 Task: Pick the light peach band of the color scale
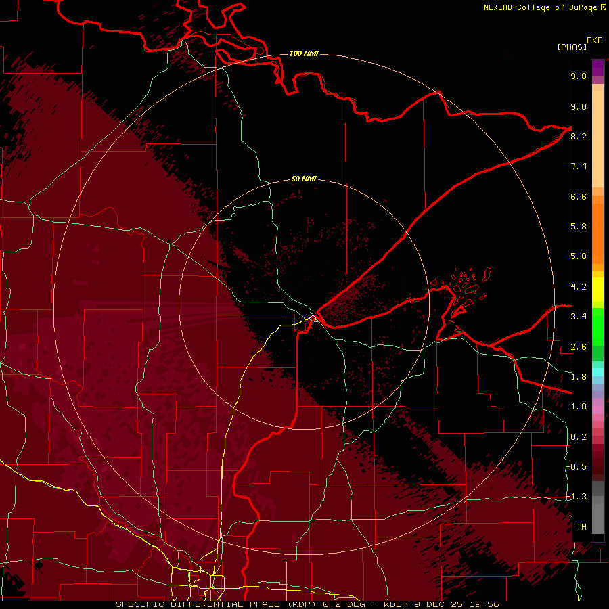(597, 140)
